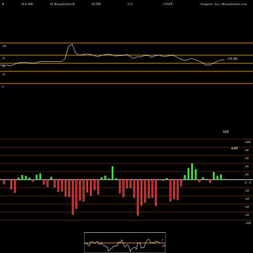
Task: Click the peak spike of the RSI line
Action: point(72,45)
